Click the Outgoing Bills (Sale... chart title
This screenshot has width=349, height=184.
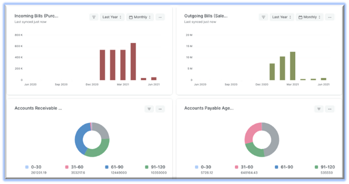pos(206,16)
